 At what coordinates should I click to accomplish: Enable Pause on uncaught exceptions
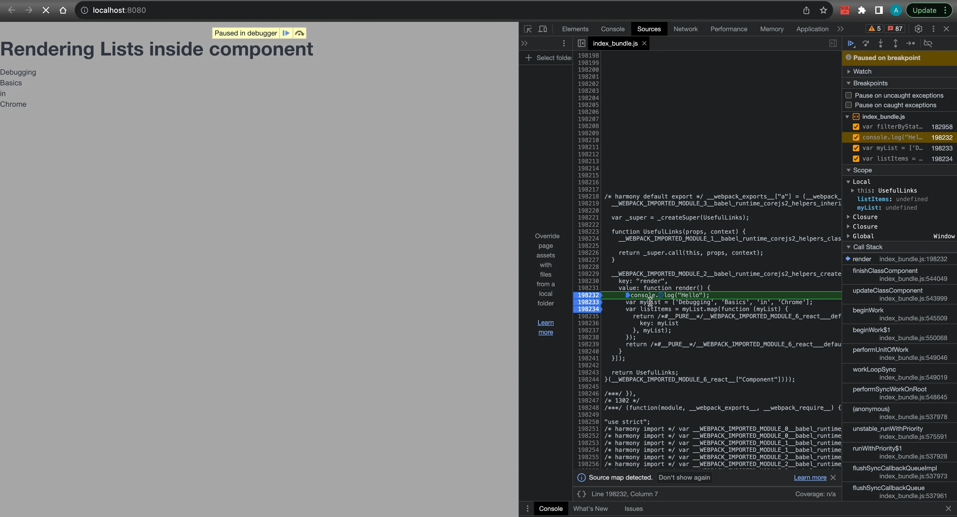(x=849, y=96)
